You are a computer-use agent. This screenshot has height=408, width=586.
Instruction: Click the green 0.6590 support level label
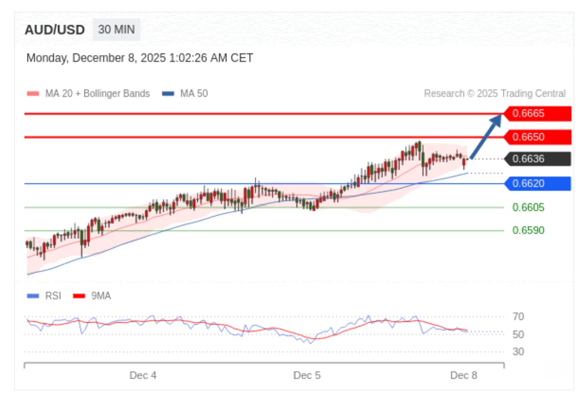(x=528, y=231)
